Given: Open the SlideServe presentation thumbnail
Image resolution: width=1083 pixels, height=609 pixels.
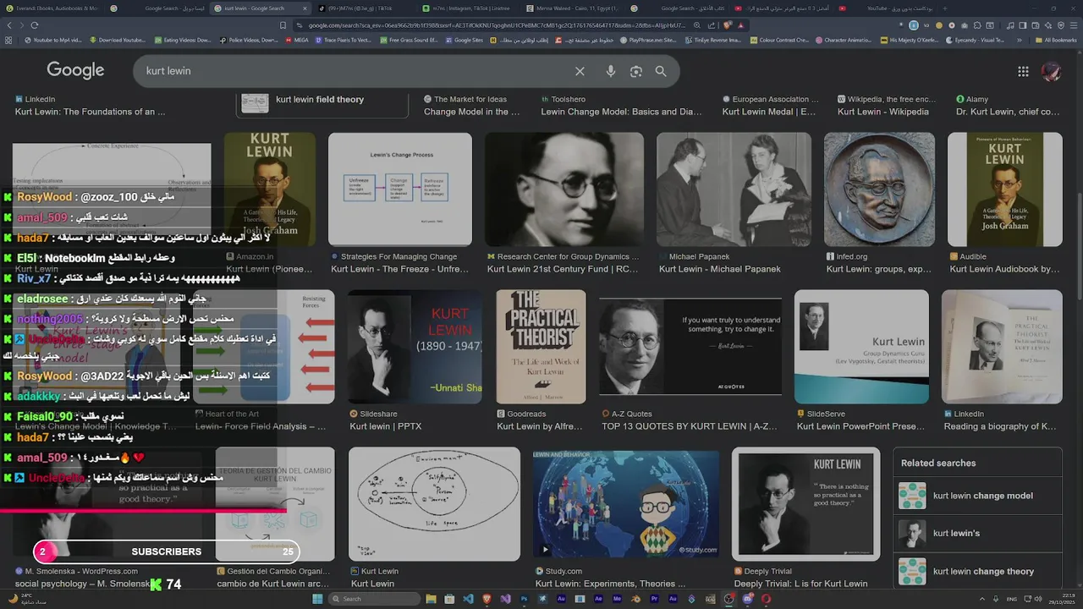Looking at the screenshot, I should 861,347.
